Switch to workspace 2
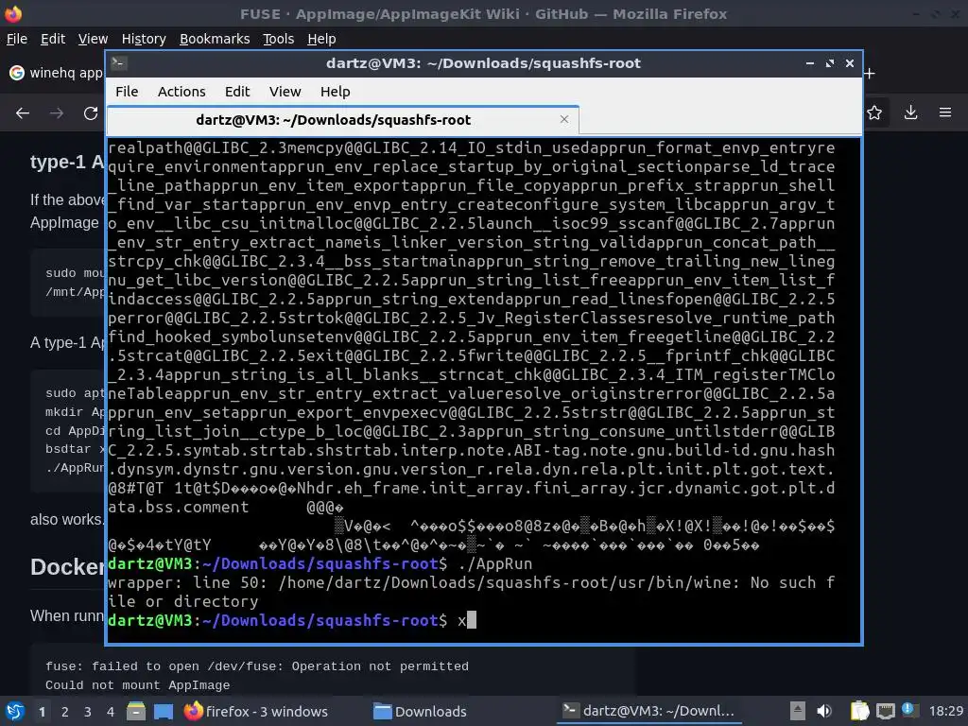 click(x=65, y=712)
